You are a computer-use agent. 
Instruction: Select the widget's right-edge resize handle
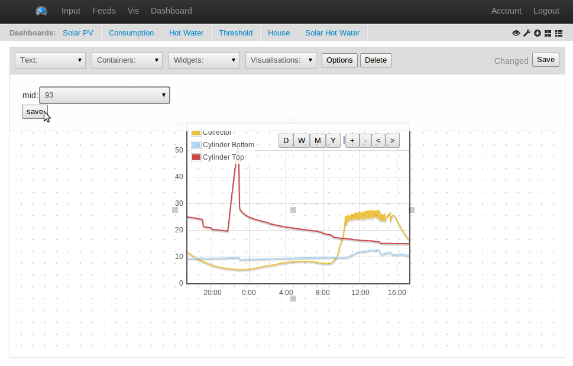tap(412, 210)
